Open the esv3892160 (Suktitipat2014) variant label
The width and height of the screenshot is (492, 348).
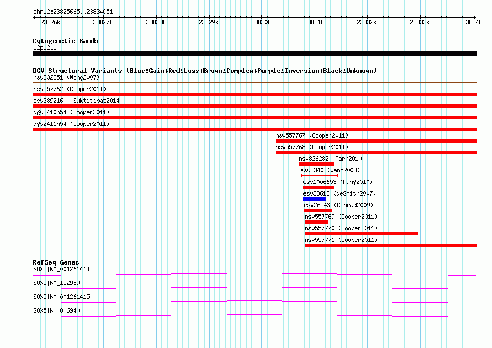78,101
